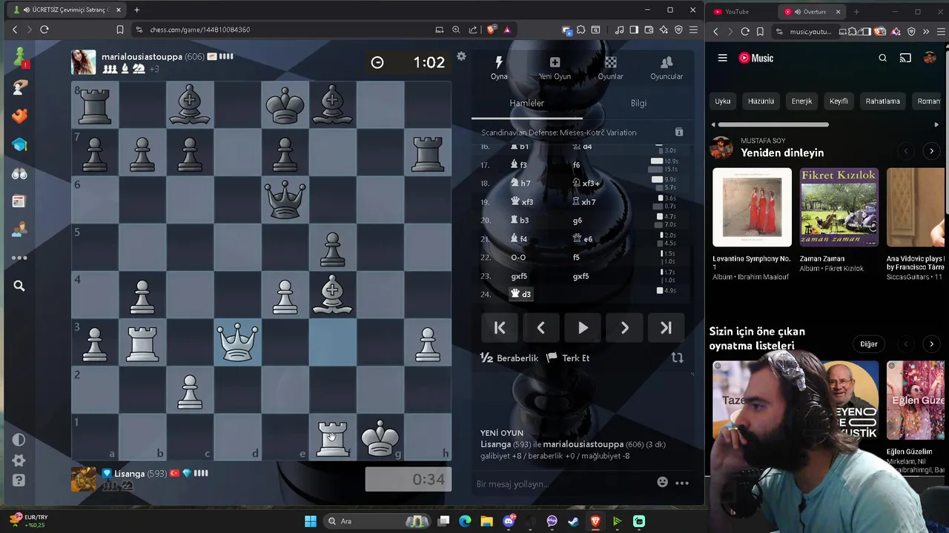Screen dimensions: 949x533
Task: Show next albums in Yeniden dinleyin carousel
Action: click(931, 151)
